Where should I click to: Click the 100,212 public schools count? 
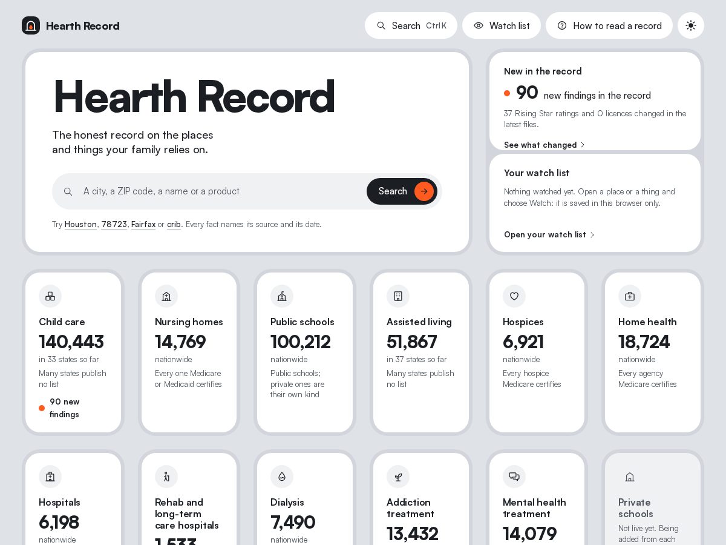pyautogui.click(x=301, y=342)
